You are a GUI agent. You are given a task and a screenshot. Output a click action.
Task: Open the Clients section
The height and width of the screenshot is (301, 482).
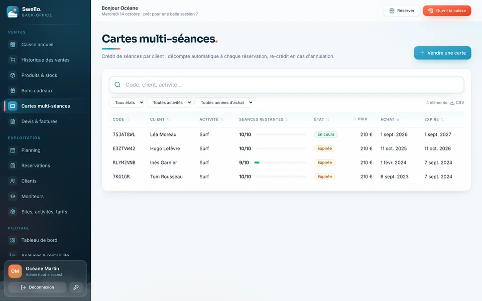pos(46,181)
